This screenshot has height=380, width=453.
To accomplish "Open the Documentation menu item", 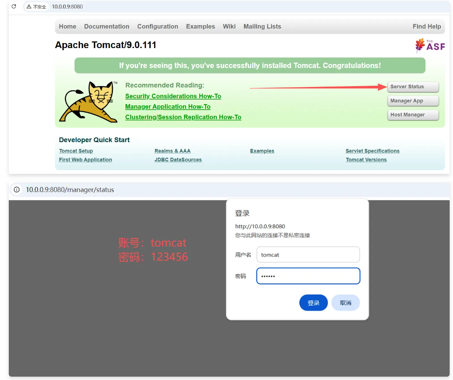I will (106, 26).
